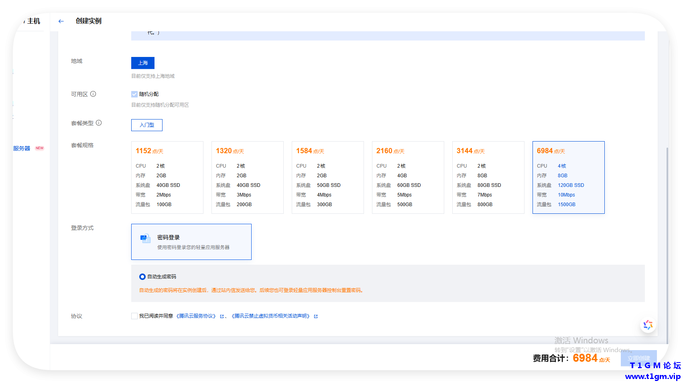Click the NEW badge beside 服务器
The width and height of the screenshot is (683, 383).
[39, 148]
